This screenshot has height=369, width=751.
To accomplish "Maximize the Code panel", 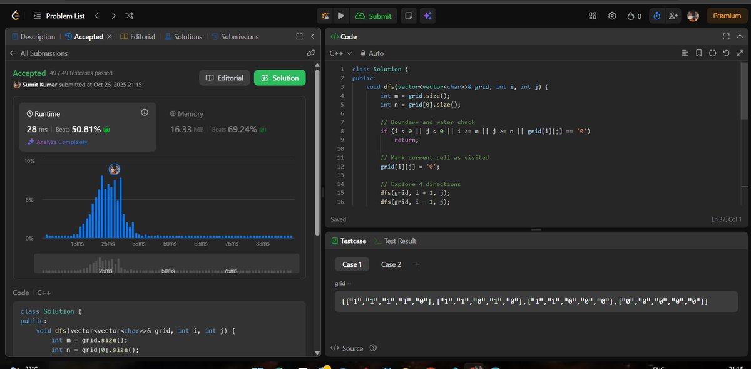I will click(x=726, y=36).
